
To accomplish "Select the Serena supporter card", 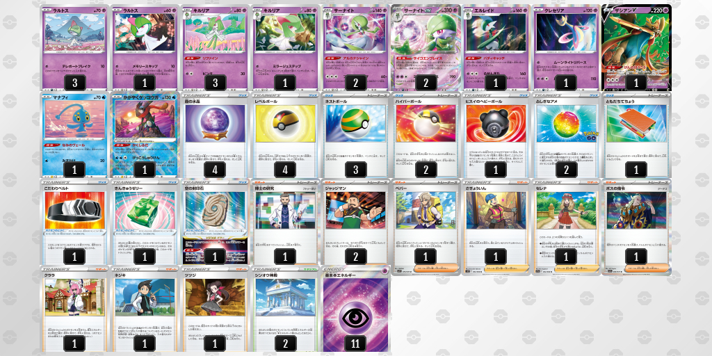I will pos(566,227).
